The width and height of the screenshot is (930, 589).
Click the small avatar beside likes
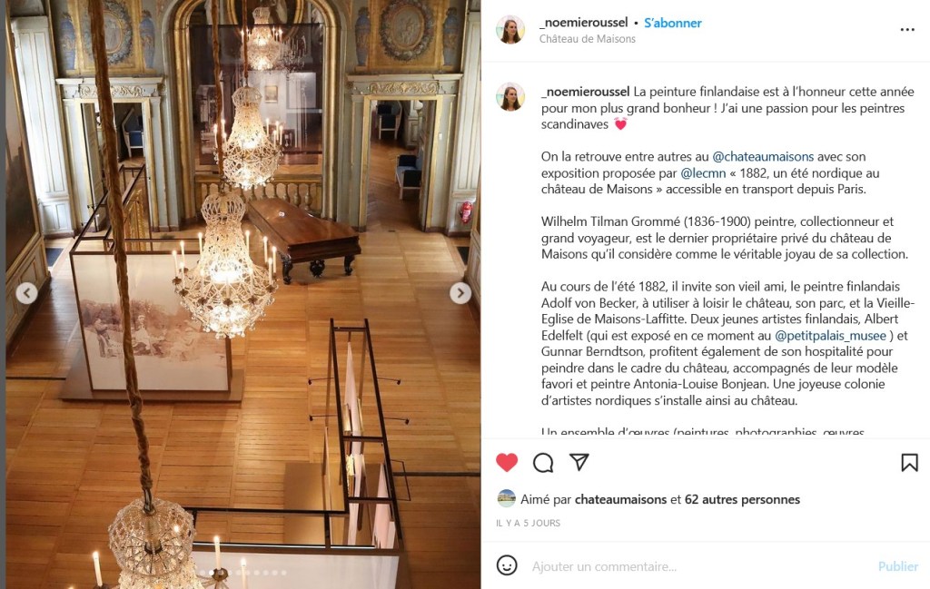click(506, 498)
